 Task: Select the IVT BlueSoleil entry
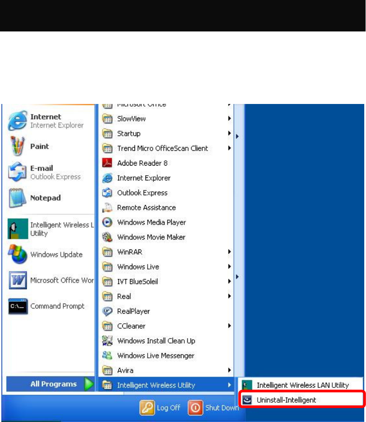point(166,281)
